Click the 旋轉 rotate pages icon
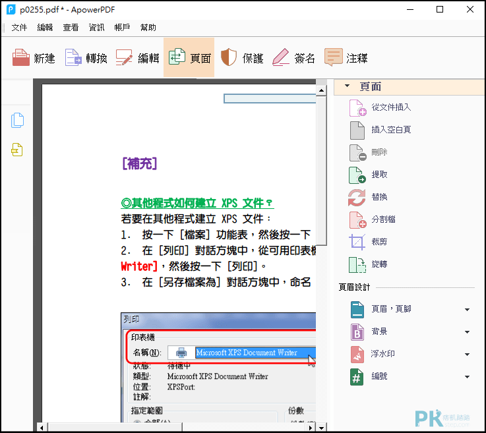This screenshot has height=433, width=486. pos(357,265)
